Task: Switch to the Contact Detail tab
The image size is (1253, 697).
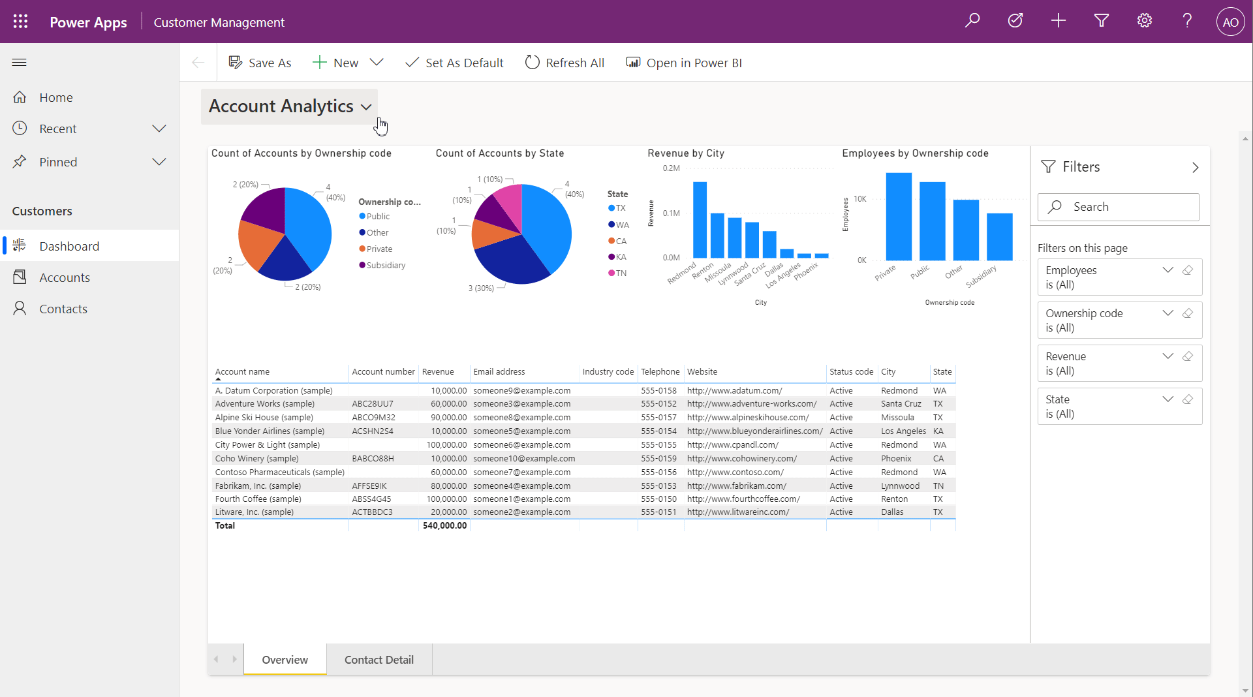Action: click(x=379, y=660)
